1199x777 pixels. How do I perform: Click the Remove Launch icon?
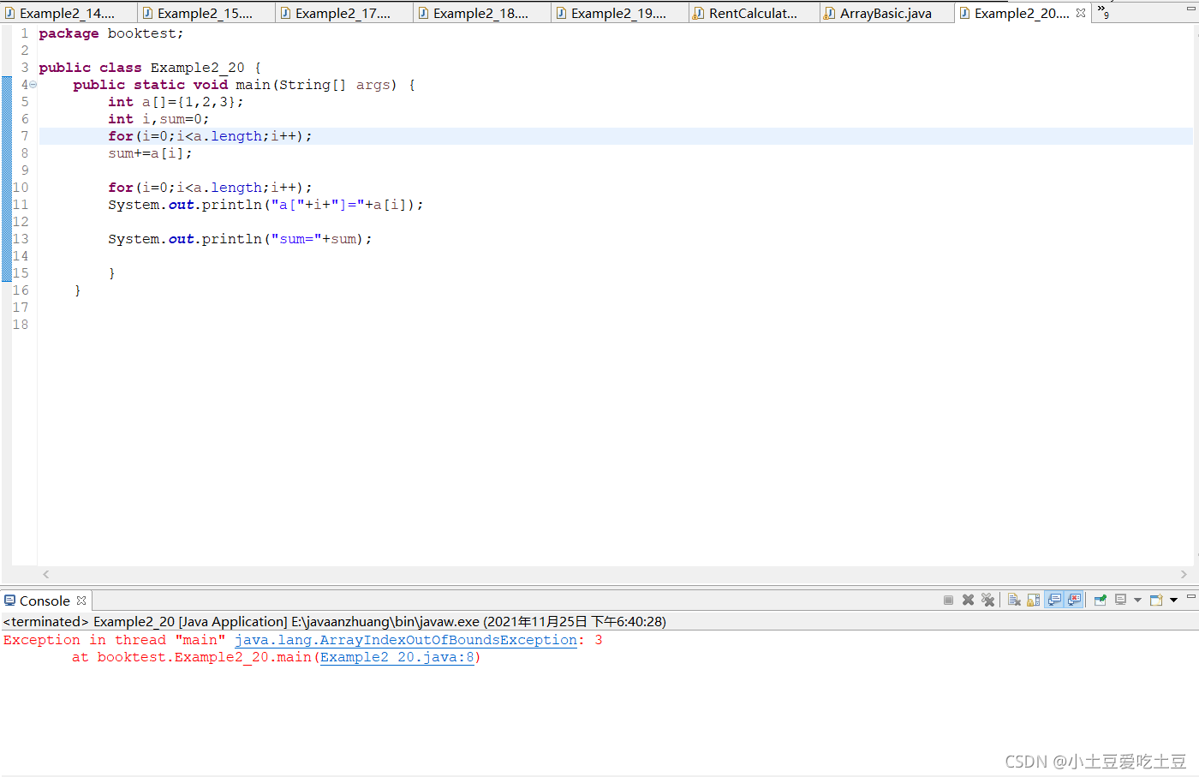click(x=968, y=600)
